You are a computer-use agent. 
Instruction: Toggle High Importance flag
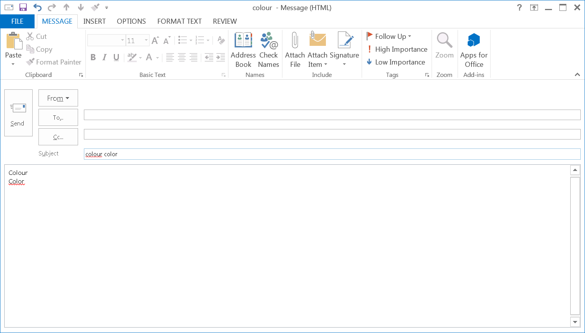(x=397, y=49)
